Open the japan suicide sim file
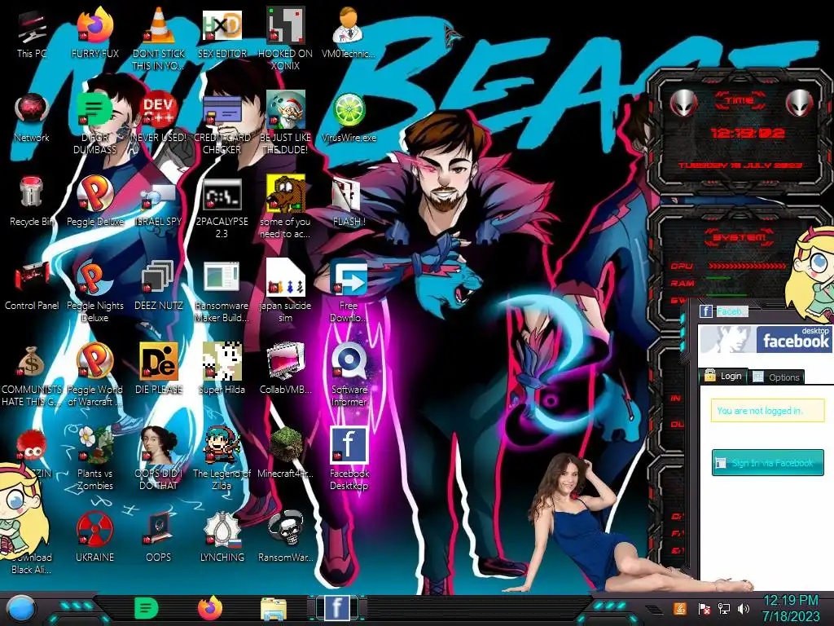The height and width of the screenshot is (626, 834). pos(286,278)
